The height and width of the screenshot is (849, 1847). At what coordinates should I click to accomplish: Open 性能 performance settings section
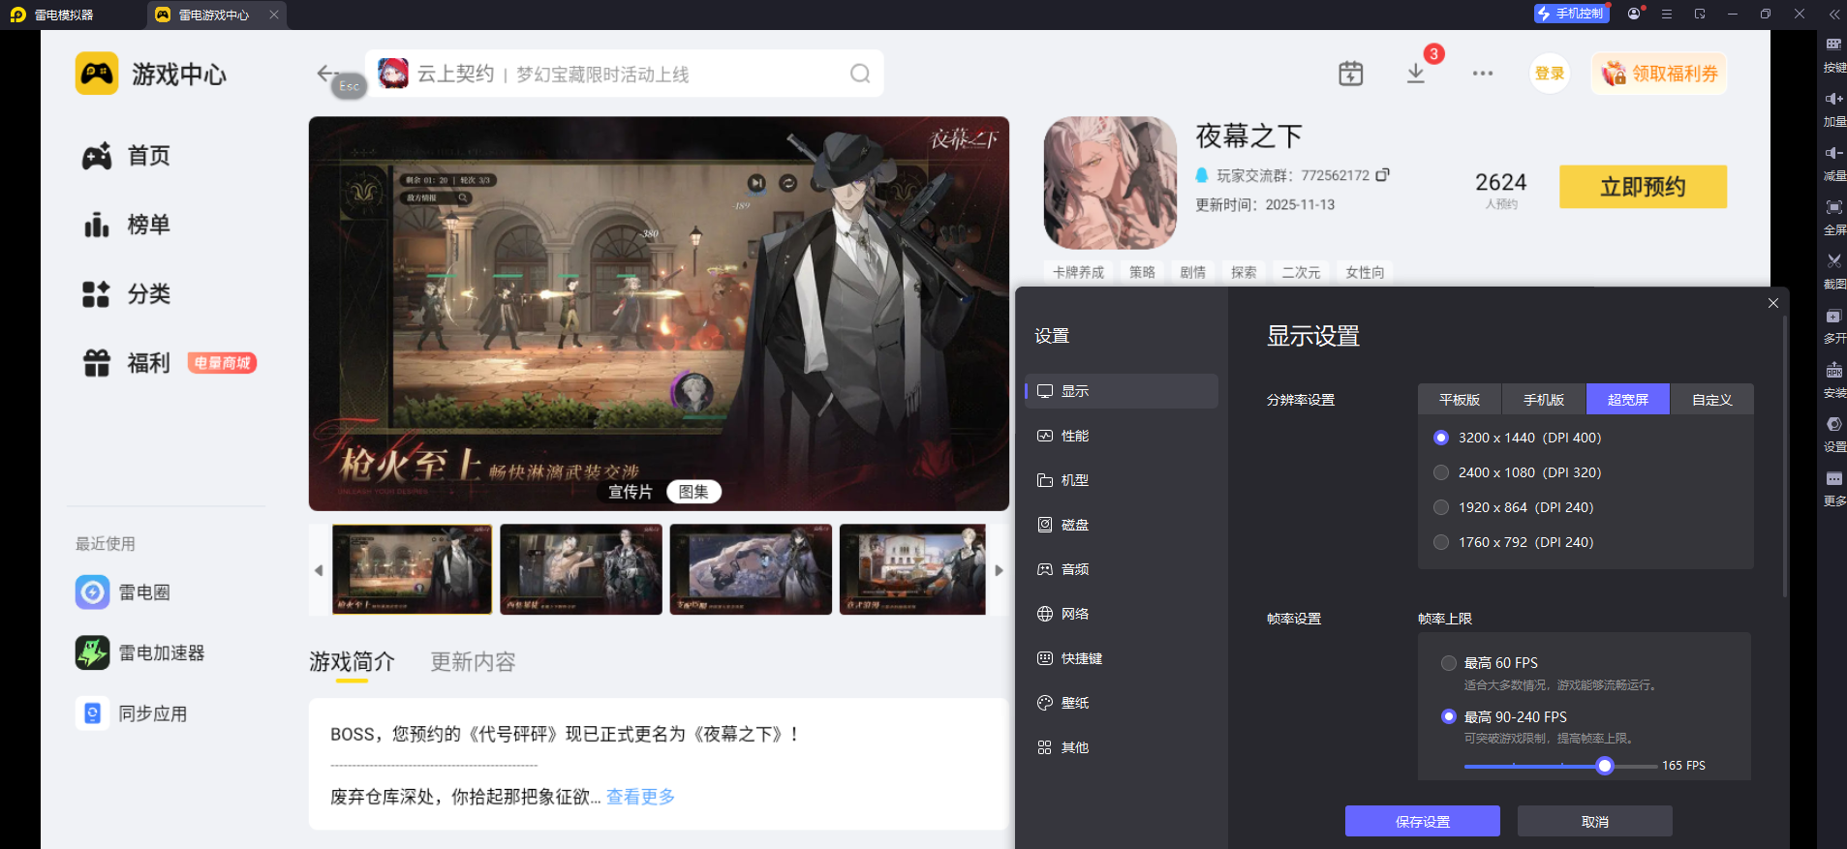coord(1122,436)
